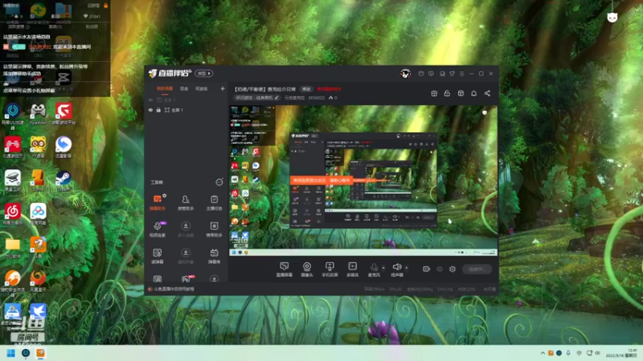
Task: Add a screen capture source
Action: point(285,270)
